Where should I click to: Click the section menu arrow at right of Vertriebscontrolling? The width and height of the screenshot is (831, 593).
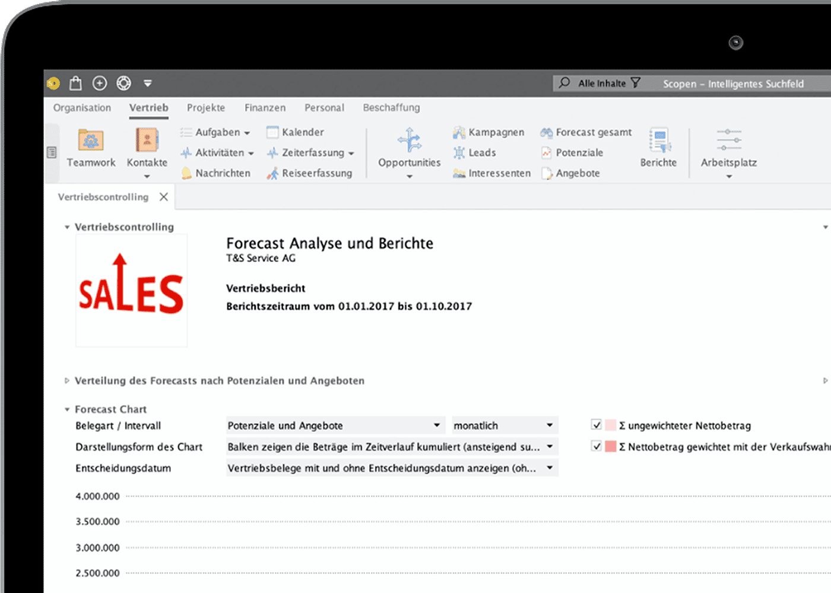(825, 227)
